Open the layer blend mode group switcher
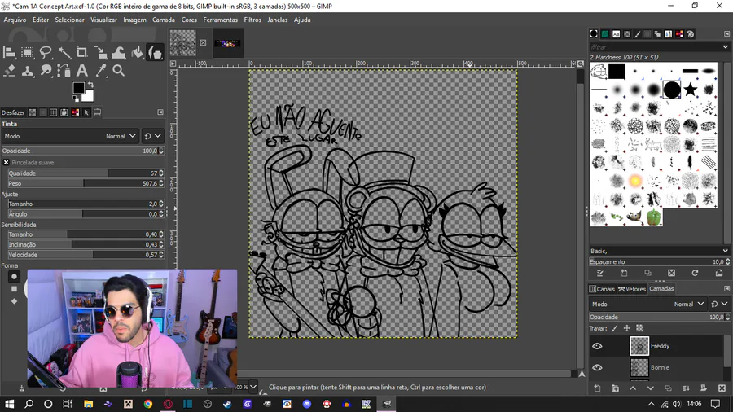Viewport: 733px width, 412px height. pyautogui.click(x=719, y=304)
